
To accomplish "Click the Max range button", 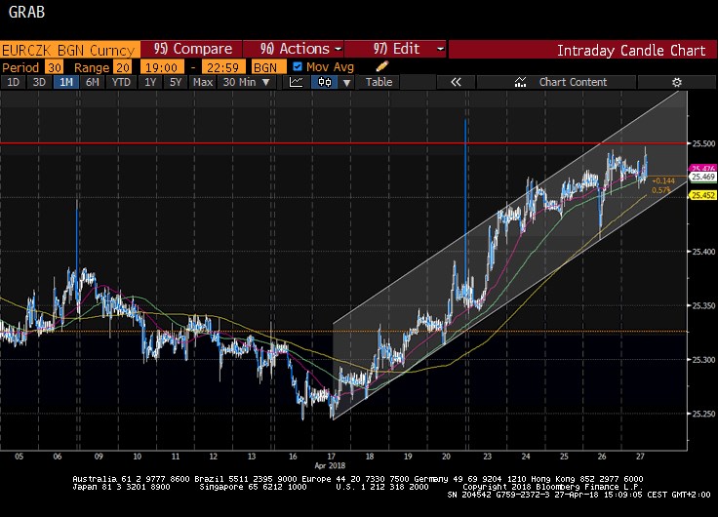I will tap(202, 83).
